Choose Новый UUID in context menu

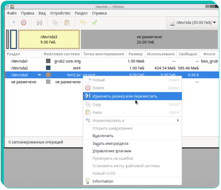coord(132,173)
